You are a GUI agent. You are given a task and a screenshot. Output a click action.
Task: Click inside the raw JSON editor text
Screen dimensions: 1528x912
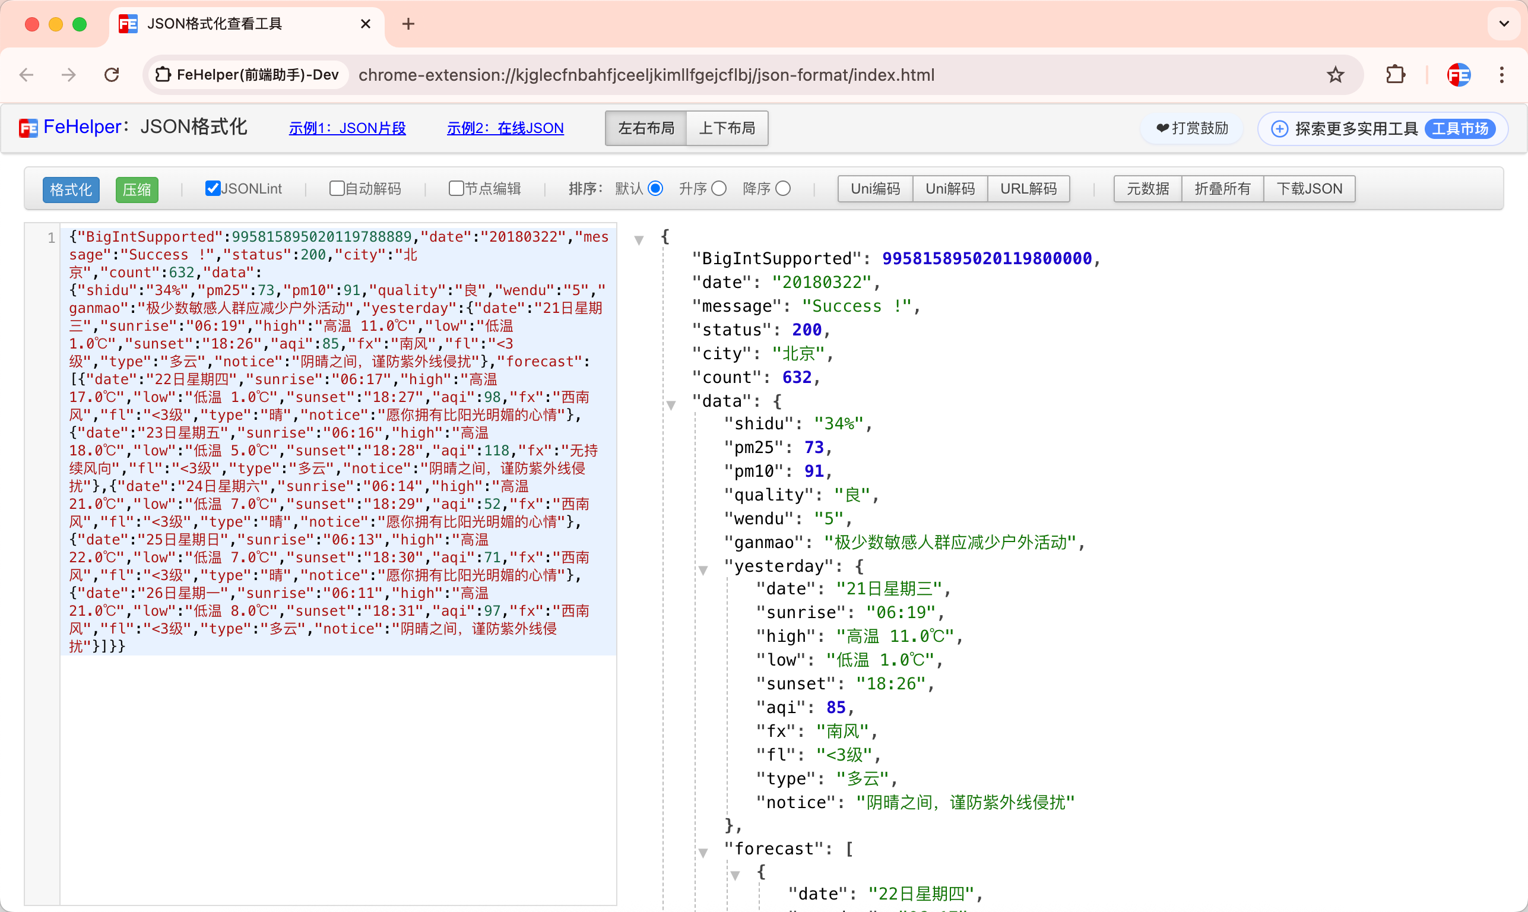[338, 441]
